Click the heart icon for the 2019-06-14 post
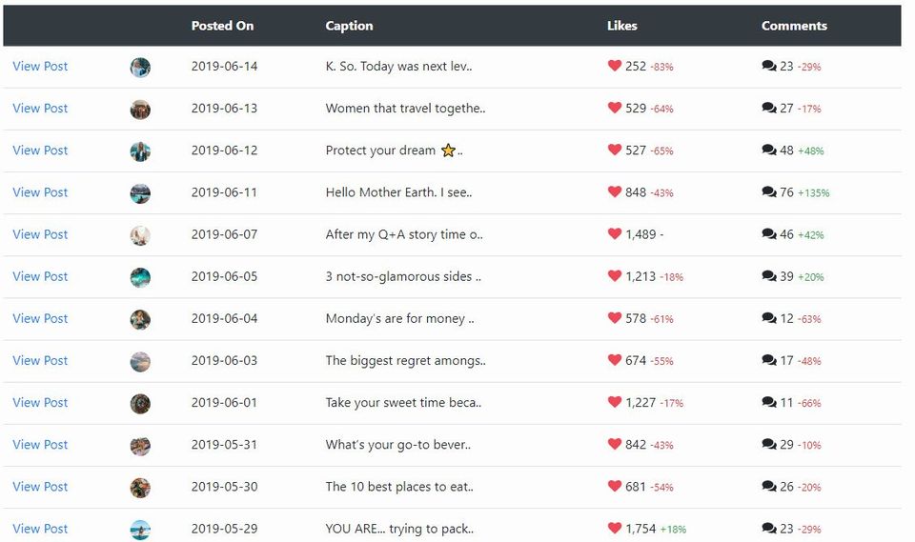The image size is (915, 542). (x=614, y=66)
